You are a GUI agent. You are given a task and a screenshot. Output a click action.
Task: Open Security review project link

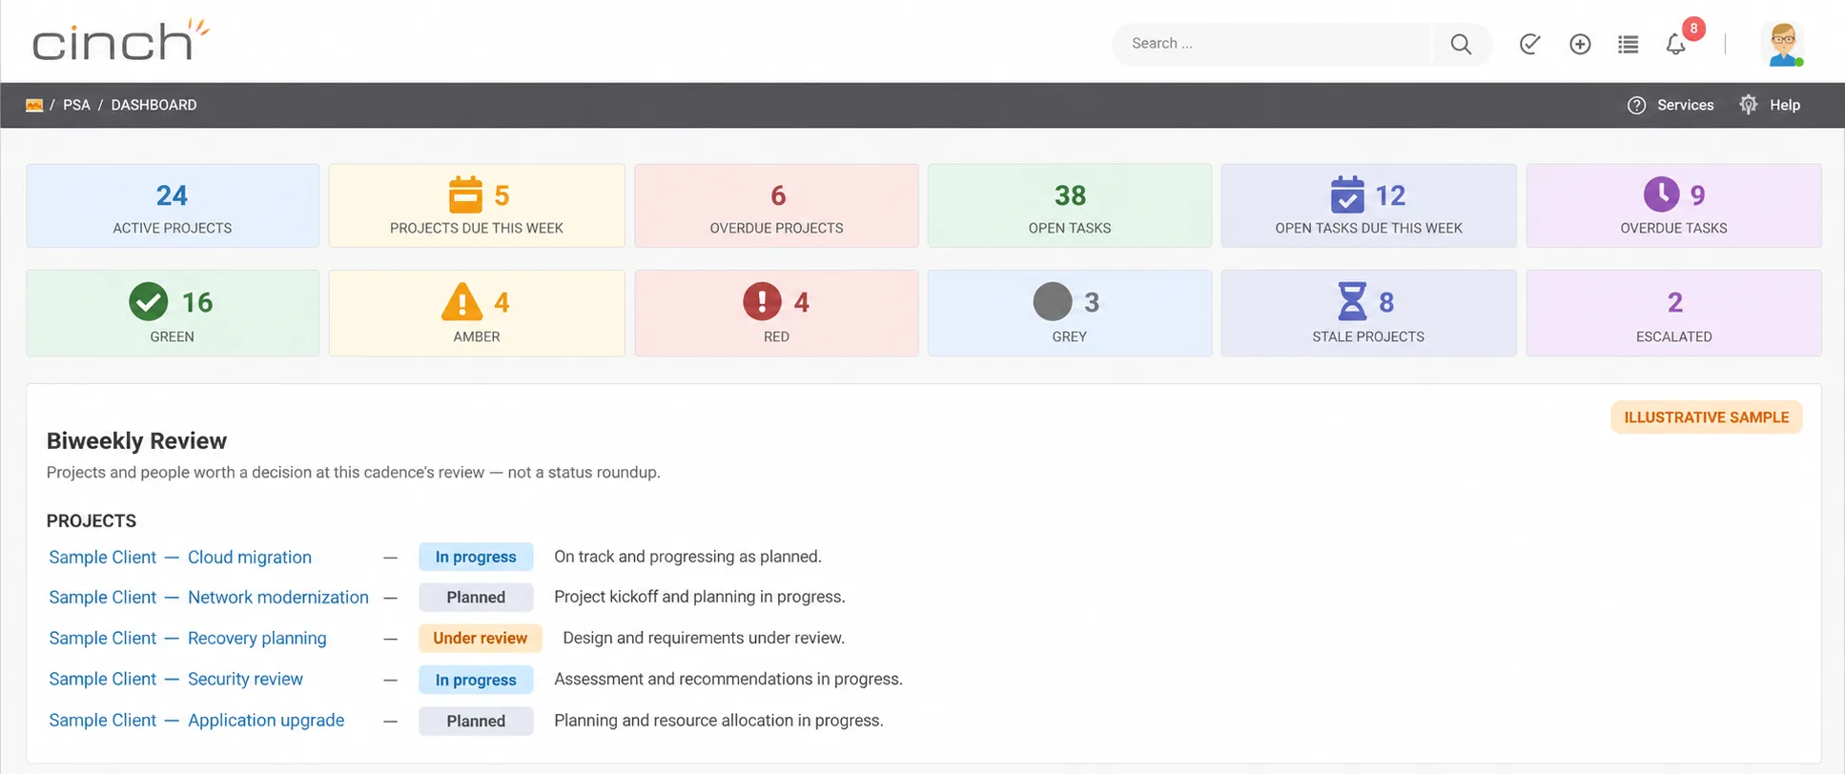(x=245, y=679)
